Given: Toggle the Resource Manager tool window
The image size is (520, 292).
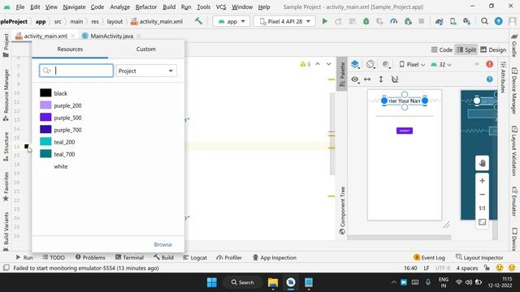Looking at the screenshot, I should (6, 96).
